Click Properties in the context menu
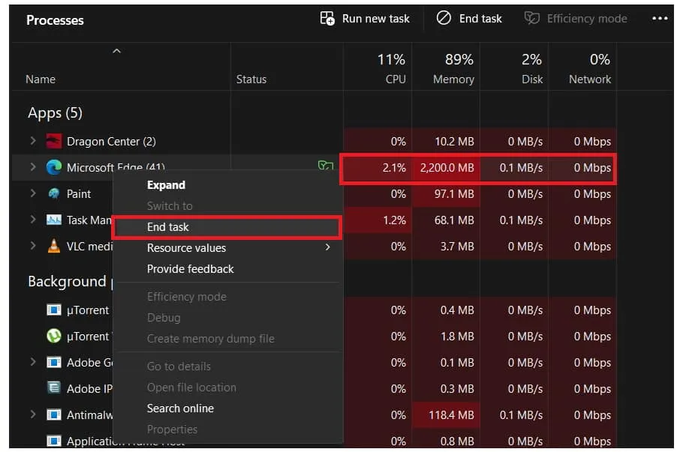 228,429
